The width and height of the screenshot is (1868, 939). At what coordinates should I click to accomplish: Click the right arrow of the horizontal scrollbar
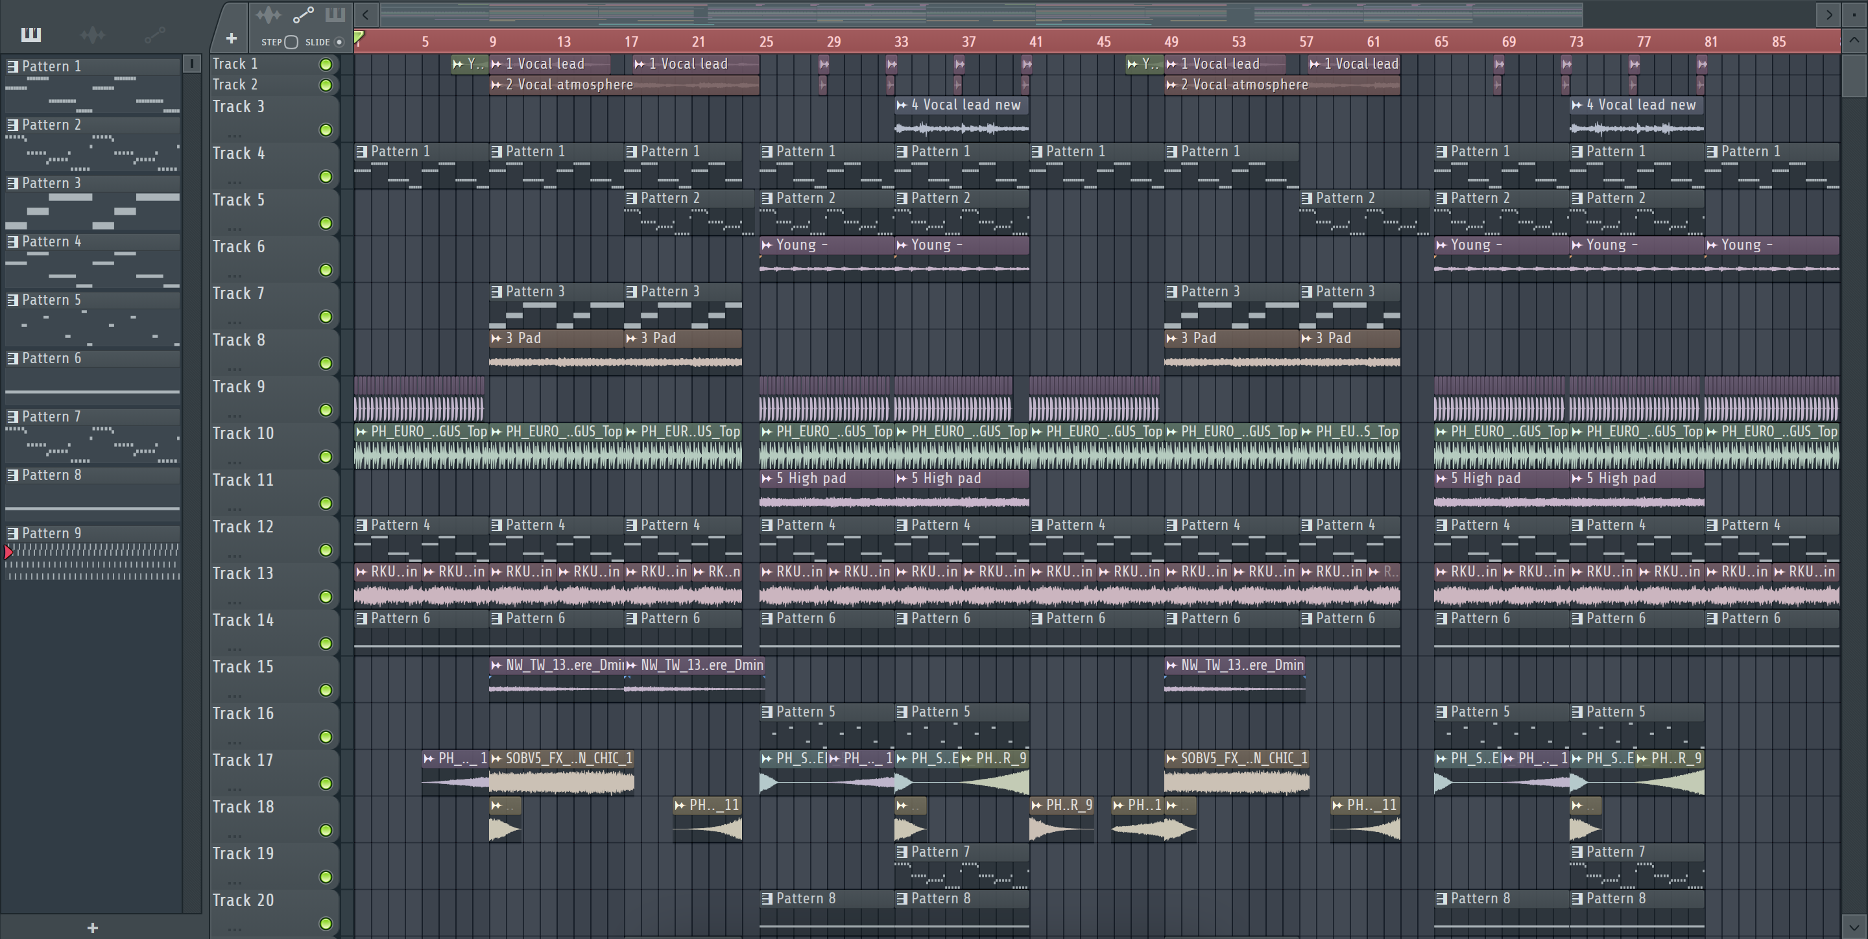tap(1829, 14)
